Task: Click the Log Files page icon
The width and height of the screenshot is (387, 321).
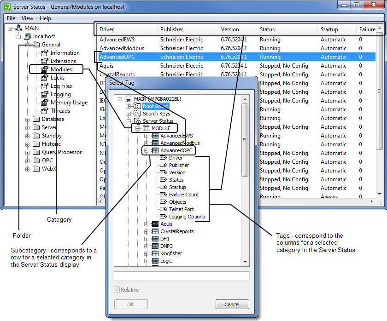Action: click(x=45, y=86)
